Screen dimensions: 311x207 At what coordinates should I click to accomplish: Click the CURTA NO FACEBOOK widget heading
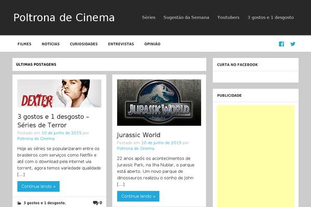click(237, 65)
